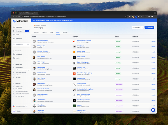Open the Integrations page

click(19, 38)
